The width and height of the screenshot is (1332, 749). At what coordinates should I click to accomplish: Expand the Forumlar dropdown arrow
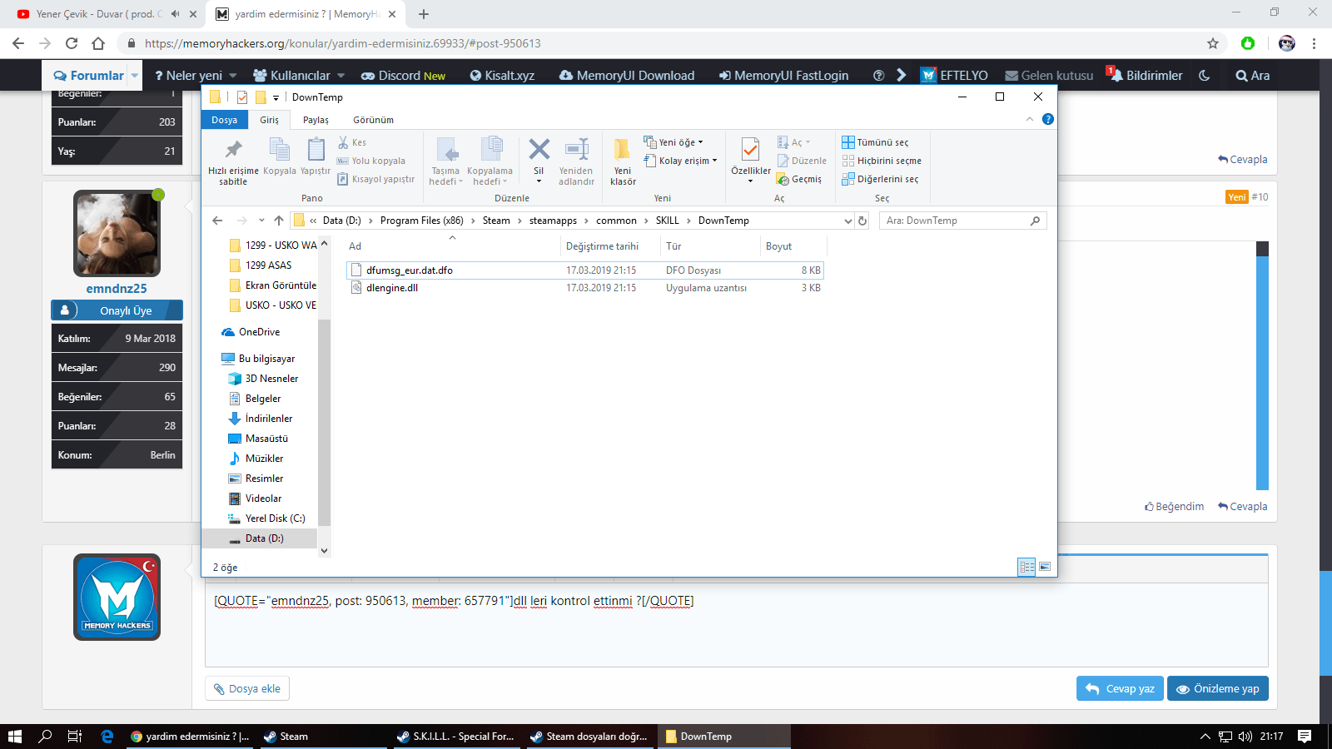[135, 75]
